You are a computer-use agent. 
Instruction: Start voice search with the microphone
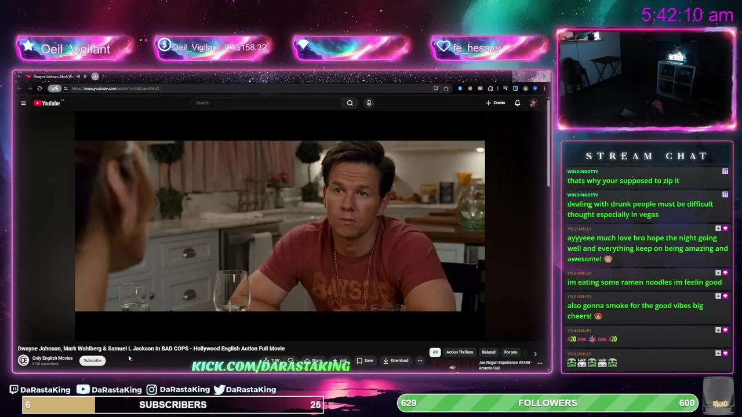[369, 103]
